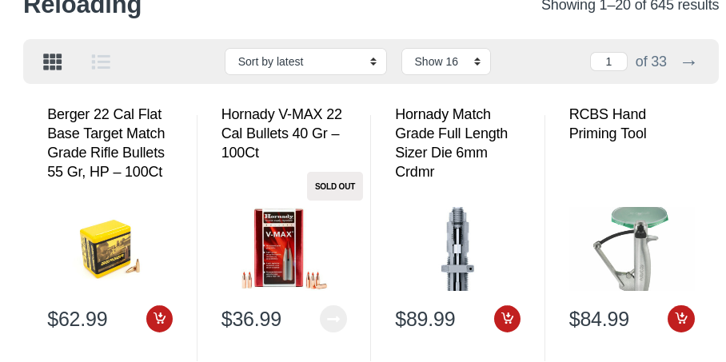Open sold out Hornady V-MAX arrow button

click(x=333, y=319)
